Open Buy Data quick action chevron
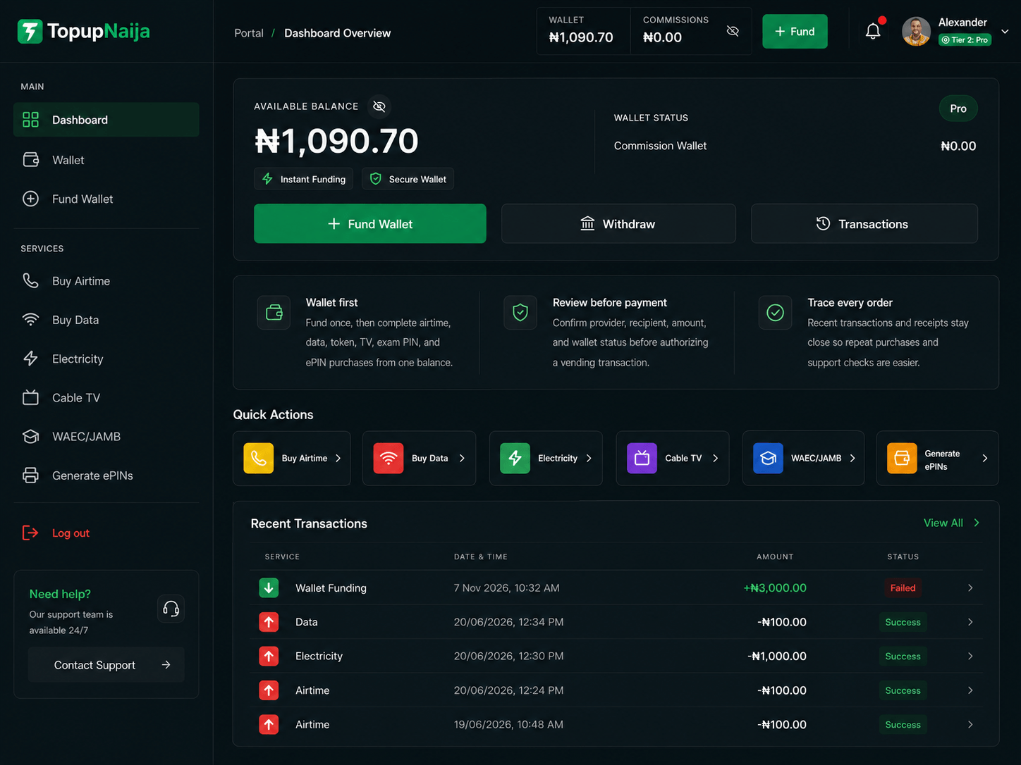Viewport: 1021px width, 765px height. 463,459
